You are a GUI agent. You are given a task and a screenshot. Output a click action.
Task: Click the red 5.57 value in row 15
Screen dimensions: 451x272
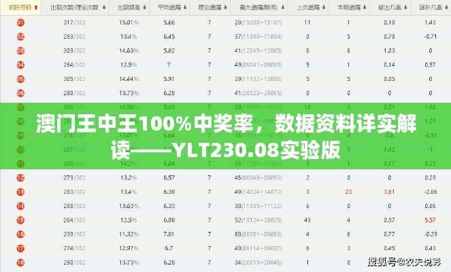429,220
